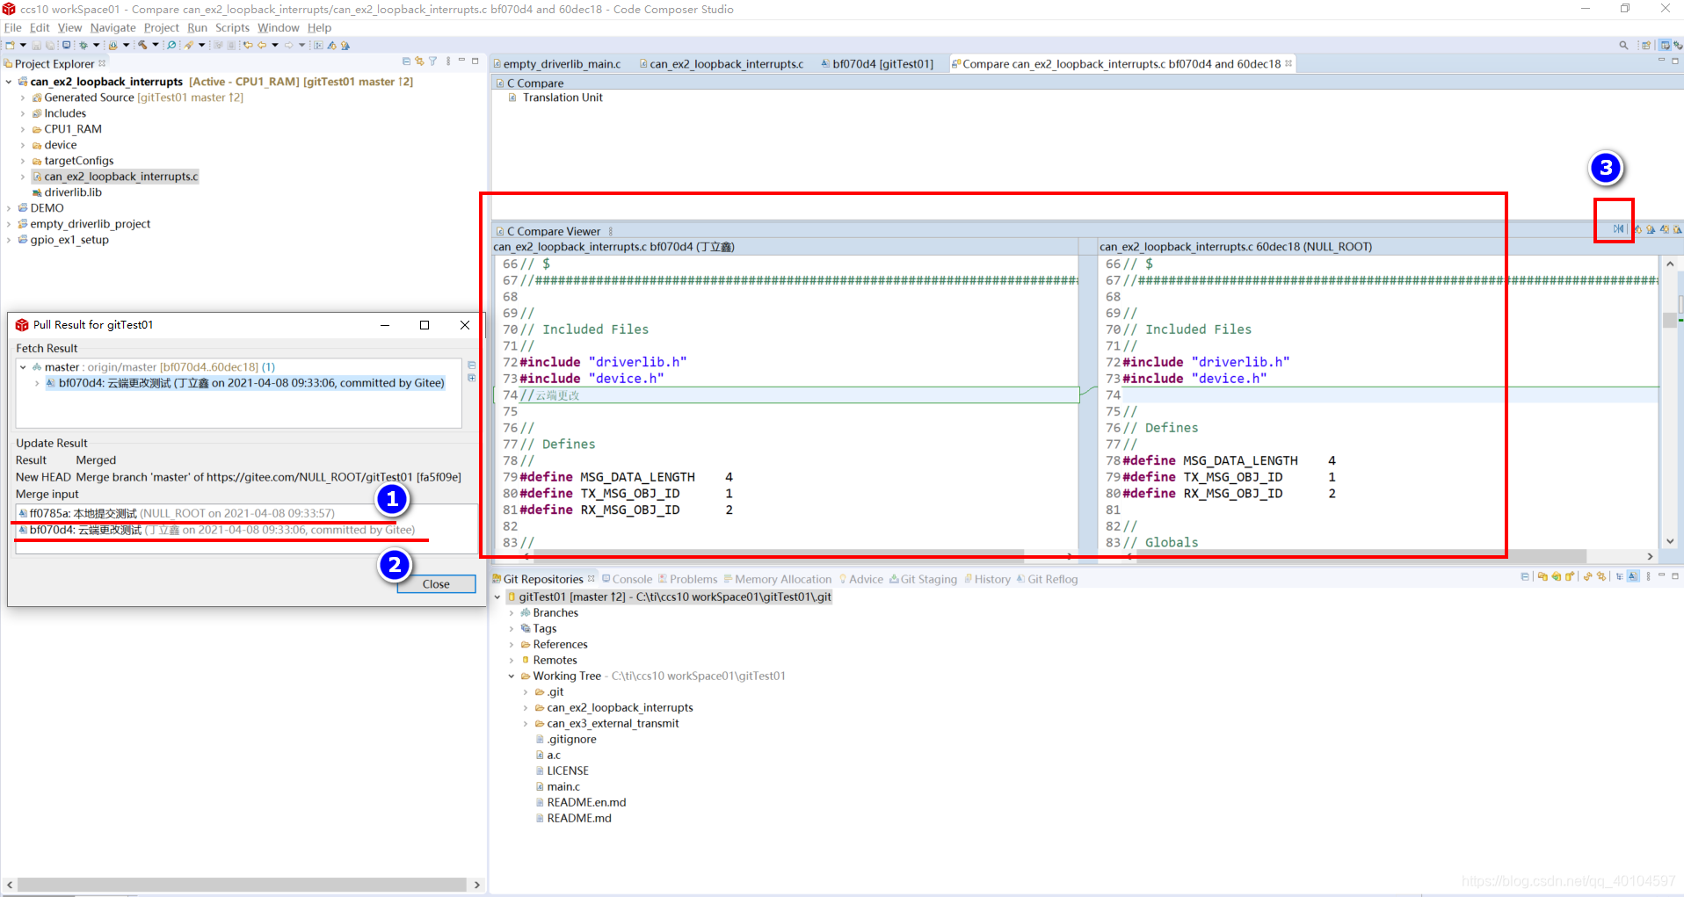Click Close button in Pull Result dialog
Screen dimensions: 1684x897
tap(436, 584)
